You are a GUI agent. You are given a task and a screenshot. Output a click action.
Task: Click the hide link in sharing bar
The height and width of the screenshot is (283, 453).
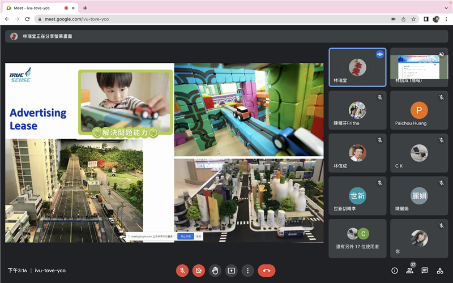pyautogui.click(x=199, y=237)
